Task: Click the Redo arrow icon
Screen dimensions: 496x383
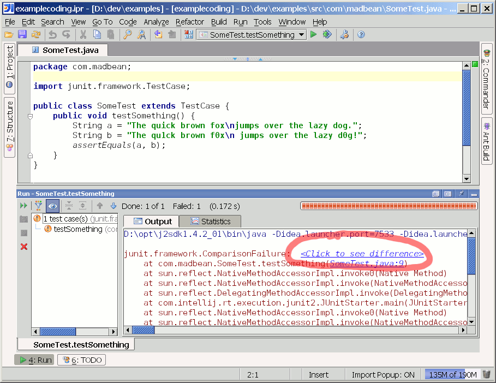Action: (66, 34)
